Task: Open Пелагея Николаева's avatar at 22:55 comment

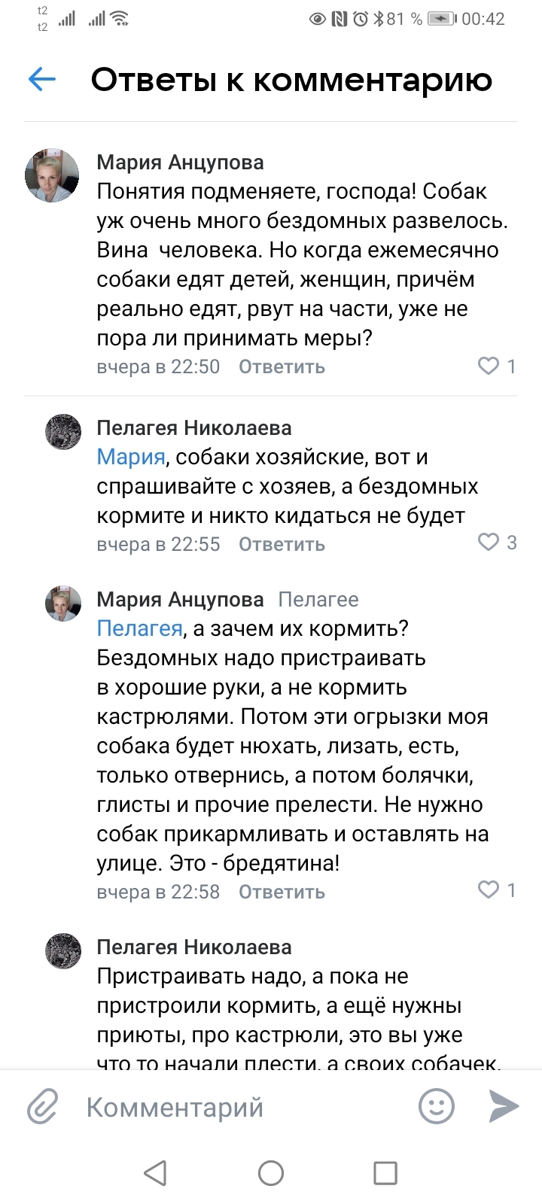Action: tap(64, 431)
